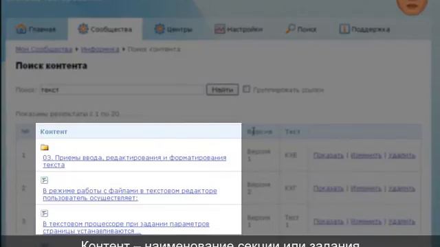Focus the search field containing 'текст'

coord(122,90)
